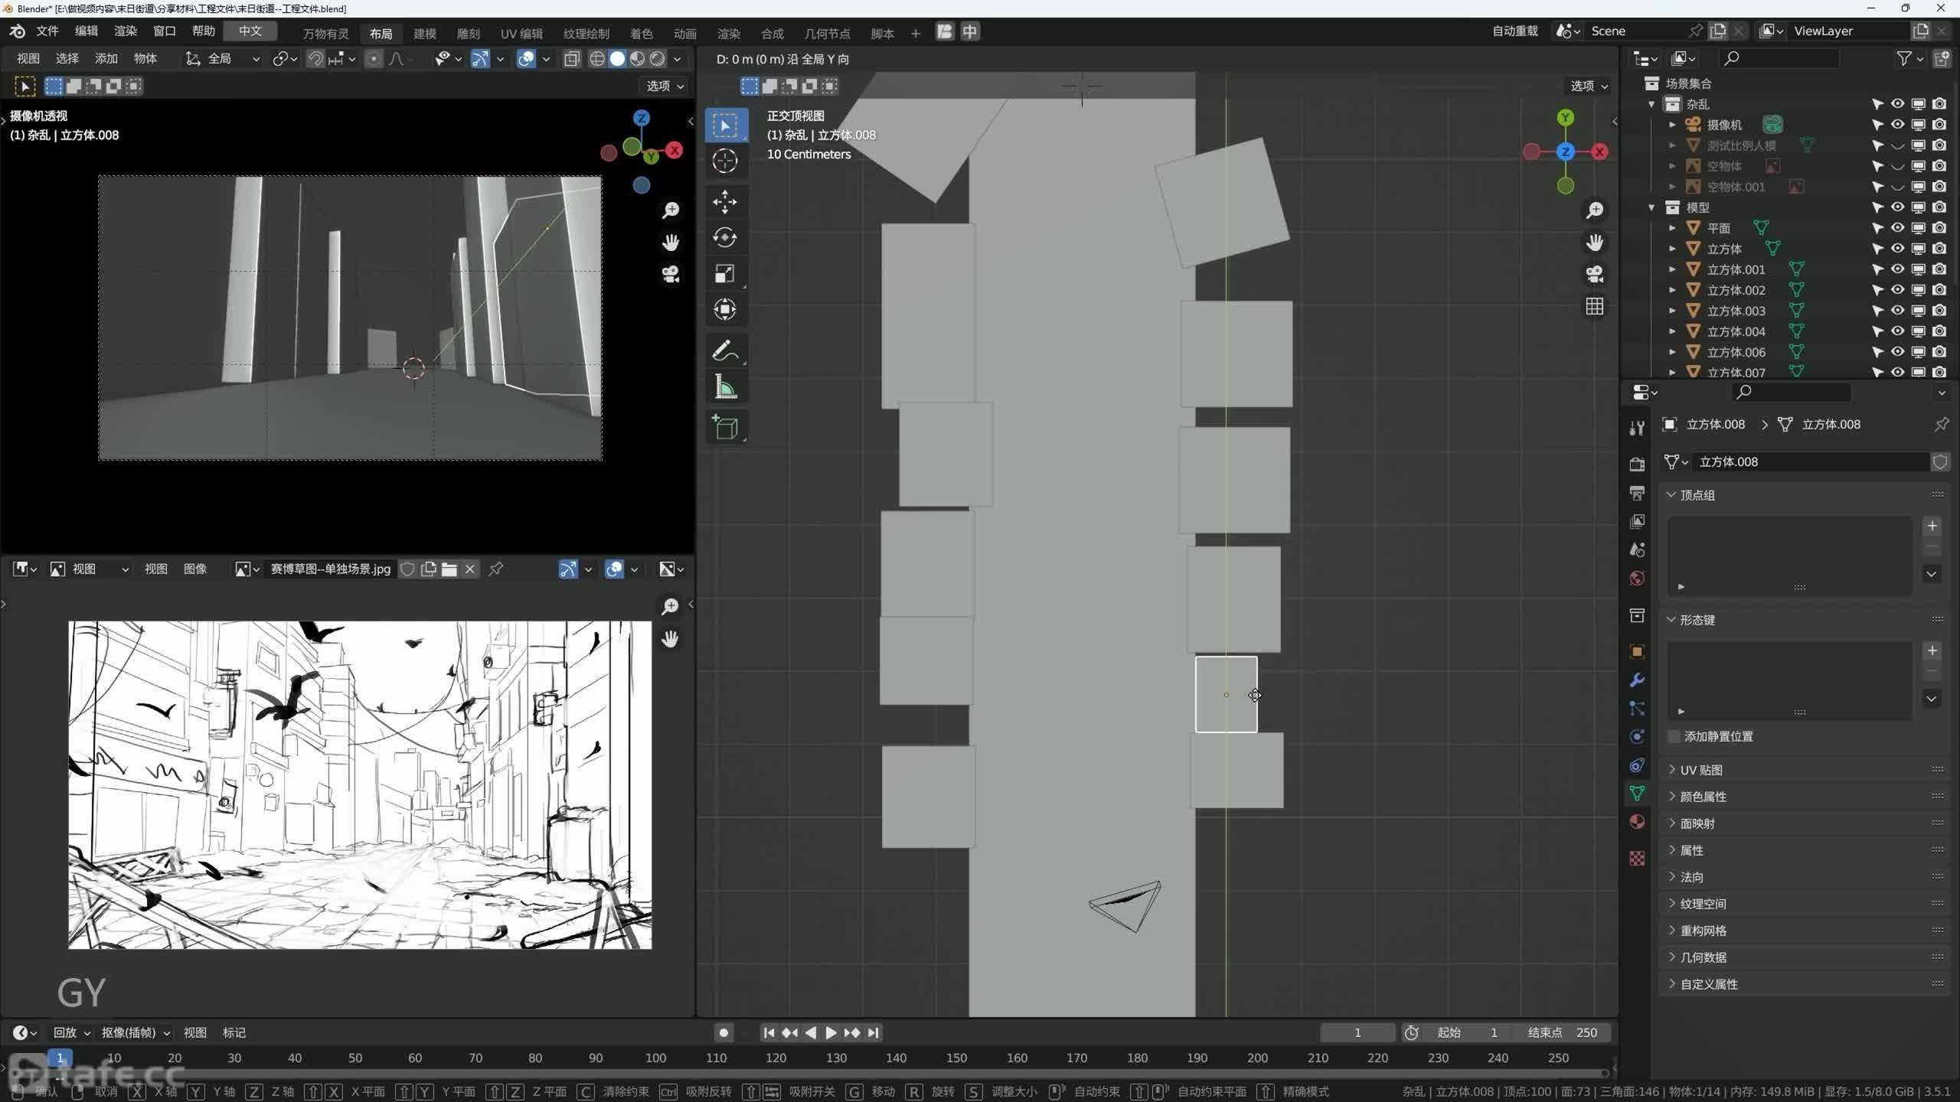
Task: Disable render for 立方体.004
Action: click(x=1939, y=331)
